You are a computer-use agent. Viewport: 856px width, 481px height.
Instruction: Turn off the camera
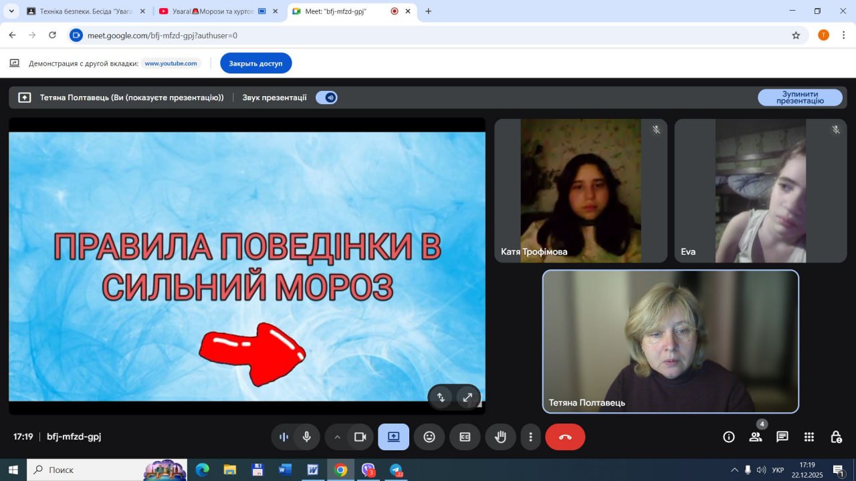(360, 437)
